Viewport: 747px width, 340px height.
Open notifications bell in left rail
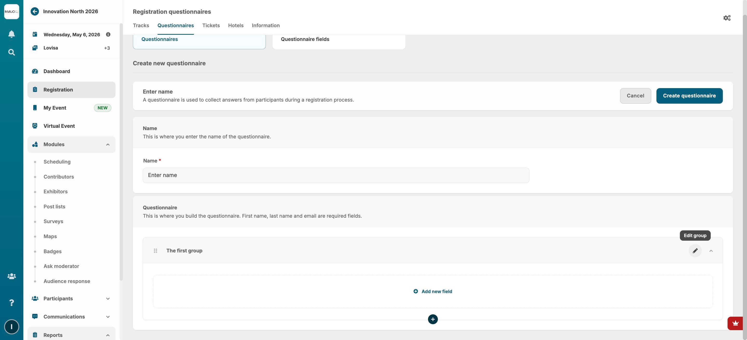pos(12,34)
